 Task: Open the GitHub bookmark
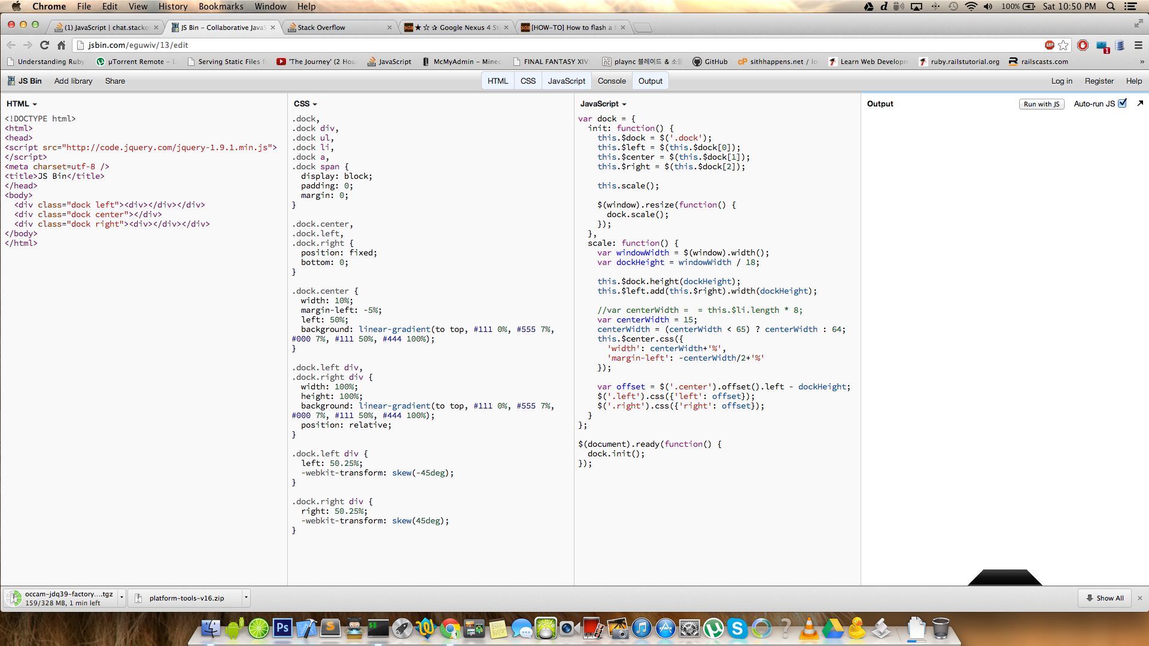[x=710, y=62]
